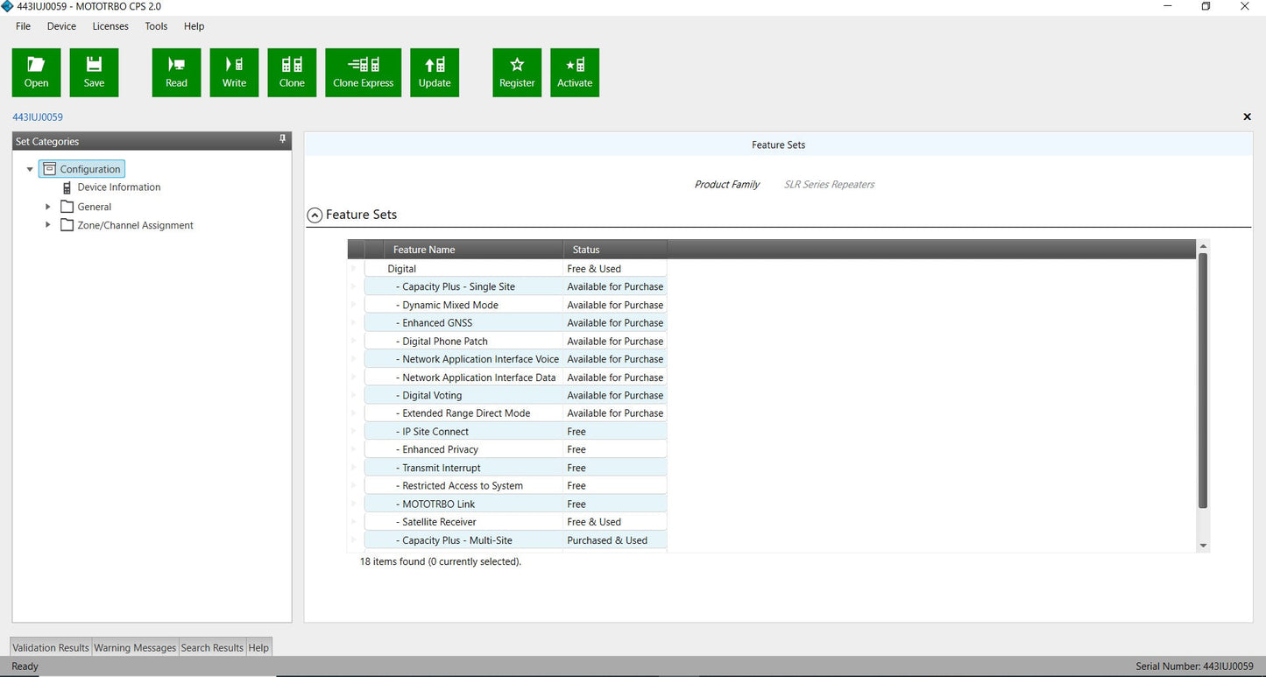Switch to the Search Results tab
Screen dimensions: 1266x677
(212, 647)
